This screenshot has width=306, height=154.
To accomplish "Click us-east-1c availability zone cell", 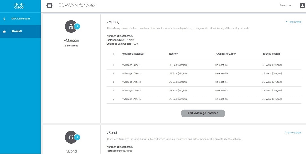I will coord(222,82).
